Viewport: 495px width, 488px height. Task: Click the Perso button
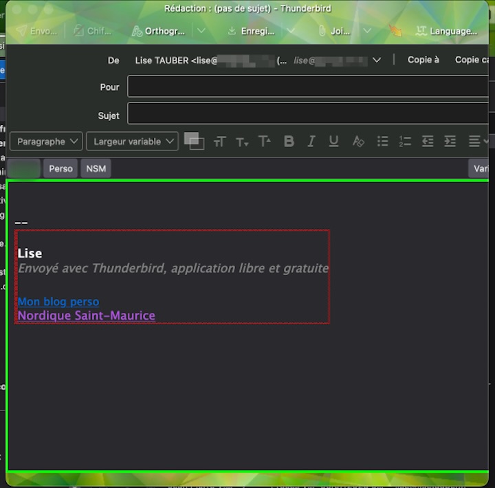coord(60,168)
